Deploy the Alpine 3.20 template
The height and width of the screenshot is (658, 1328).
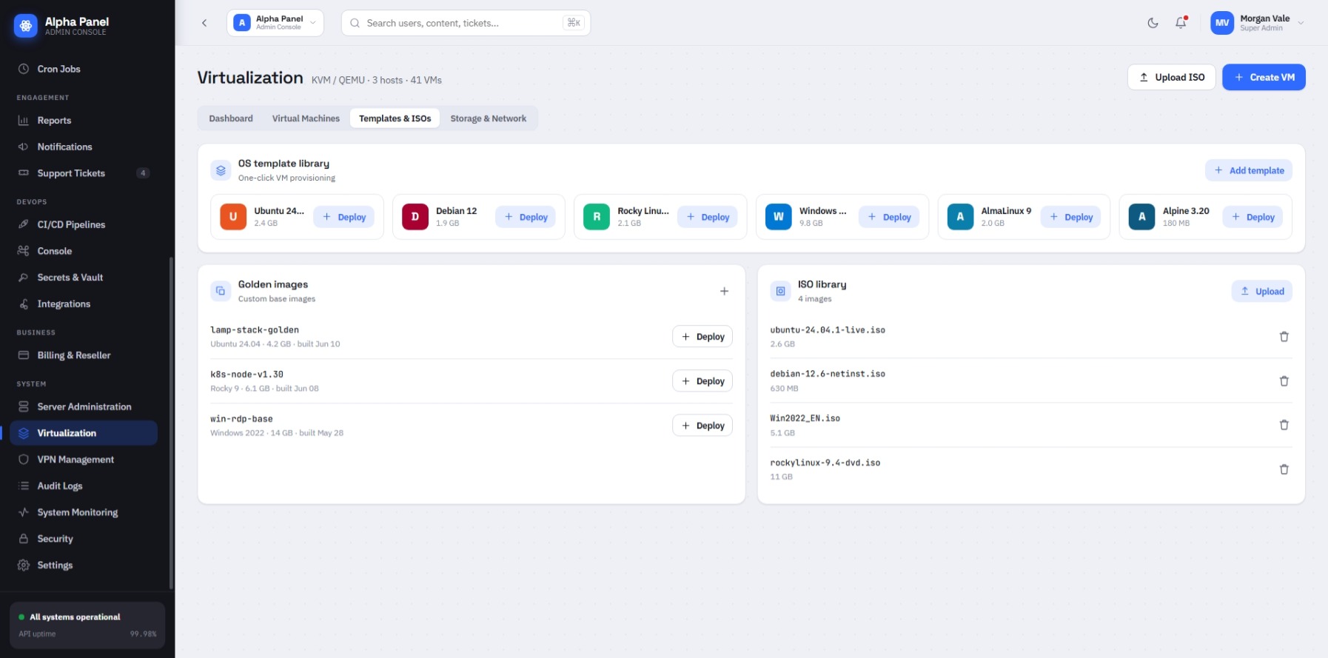[1252, 217]
